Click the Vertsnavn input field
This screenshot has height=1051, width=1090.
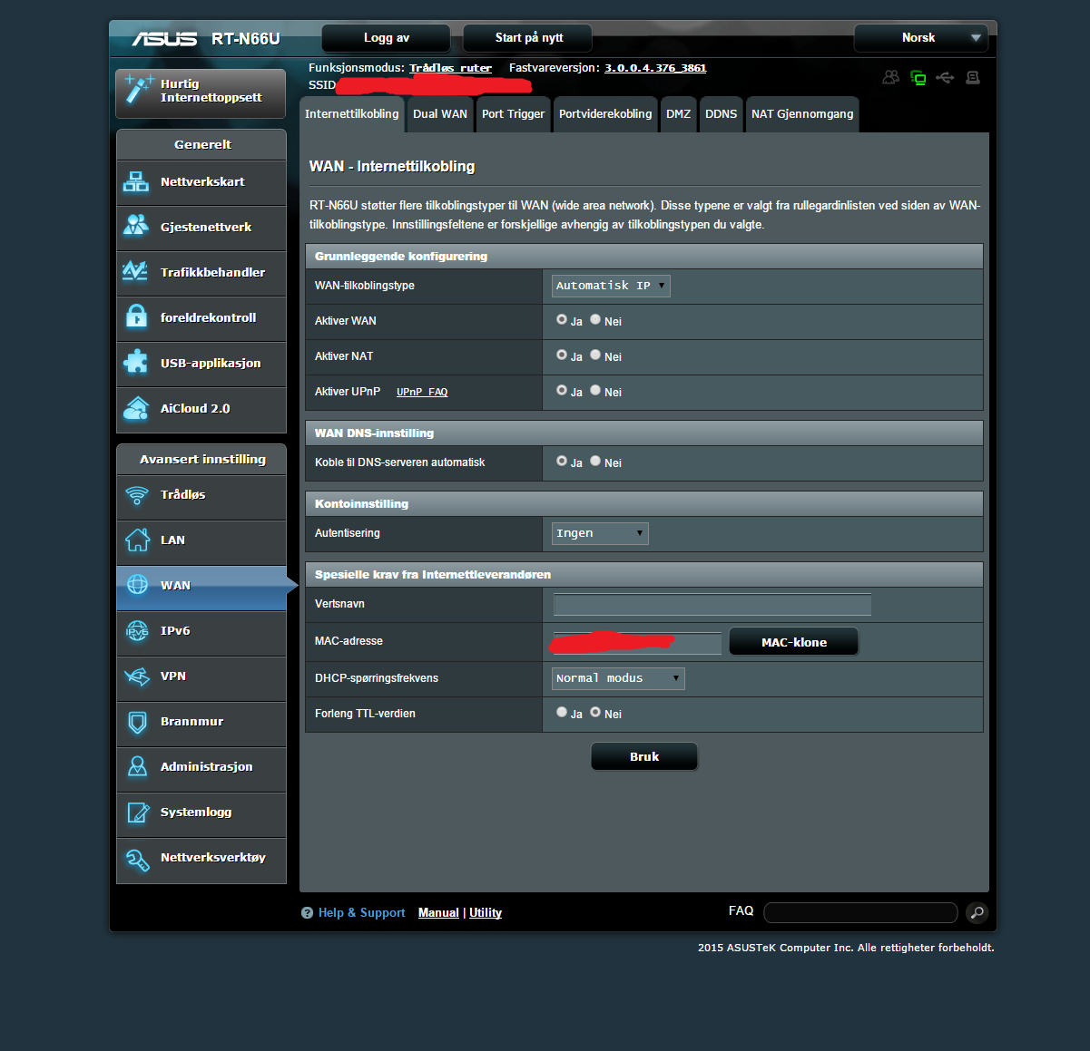pos(712,605)
